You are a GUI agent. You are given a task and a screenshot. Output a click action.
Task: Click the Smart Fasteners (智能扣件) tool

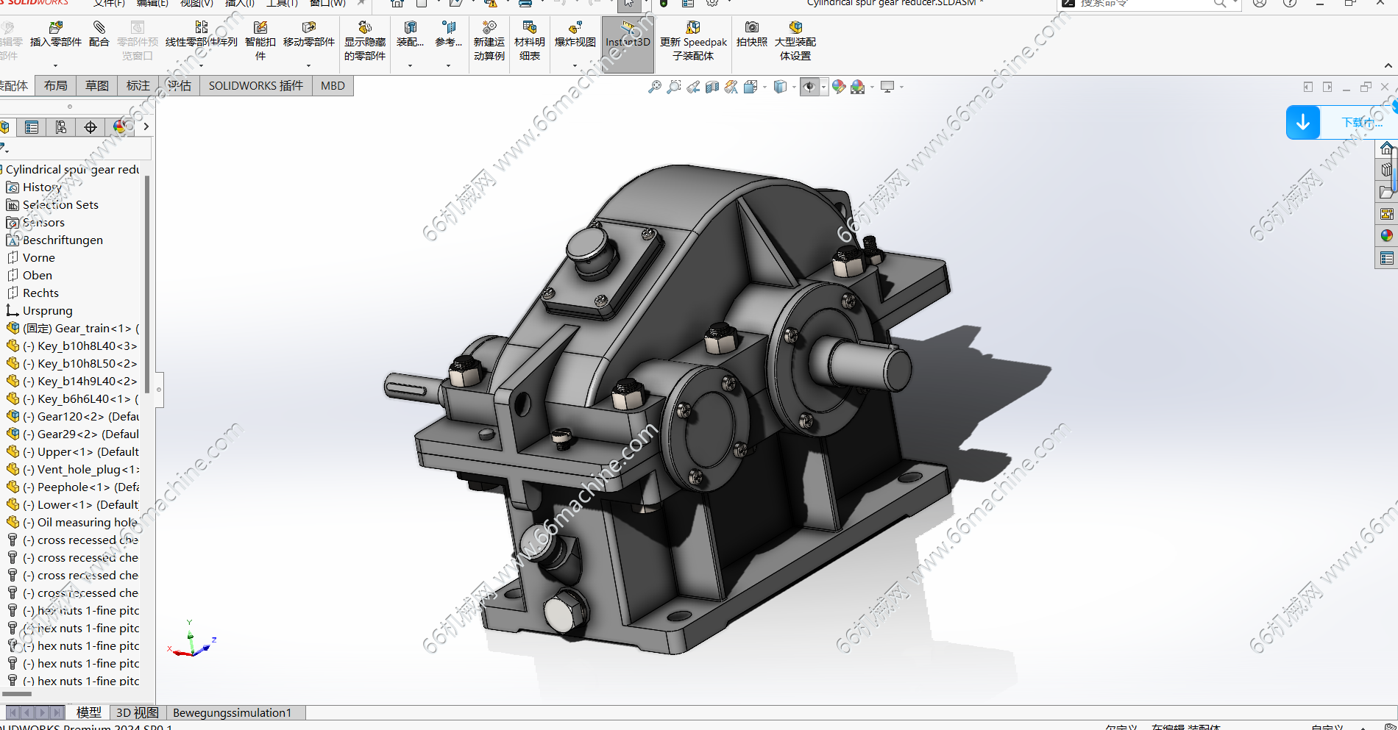(260, 40)
